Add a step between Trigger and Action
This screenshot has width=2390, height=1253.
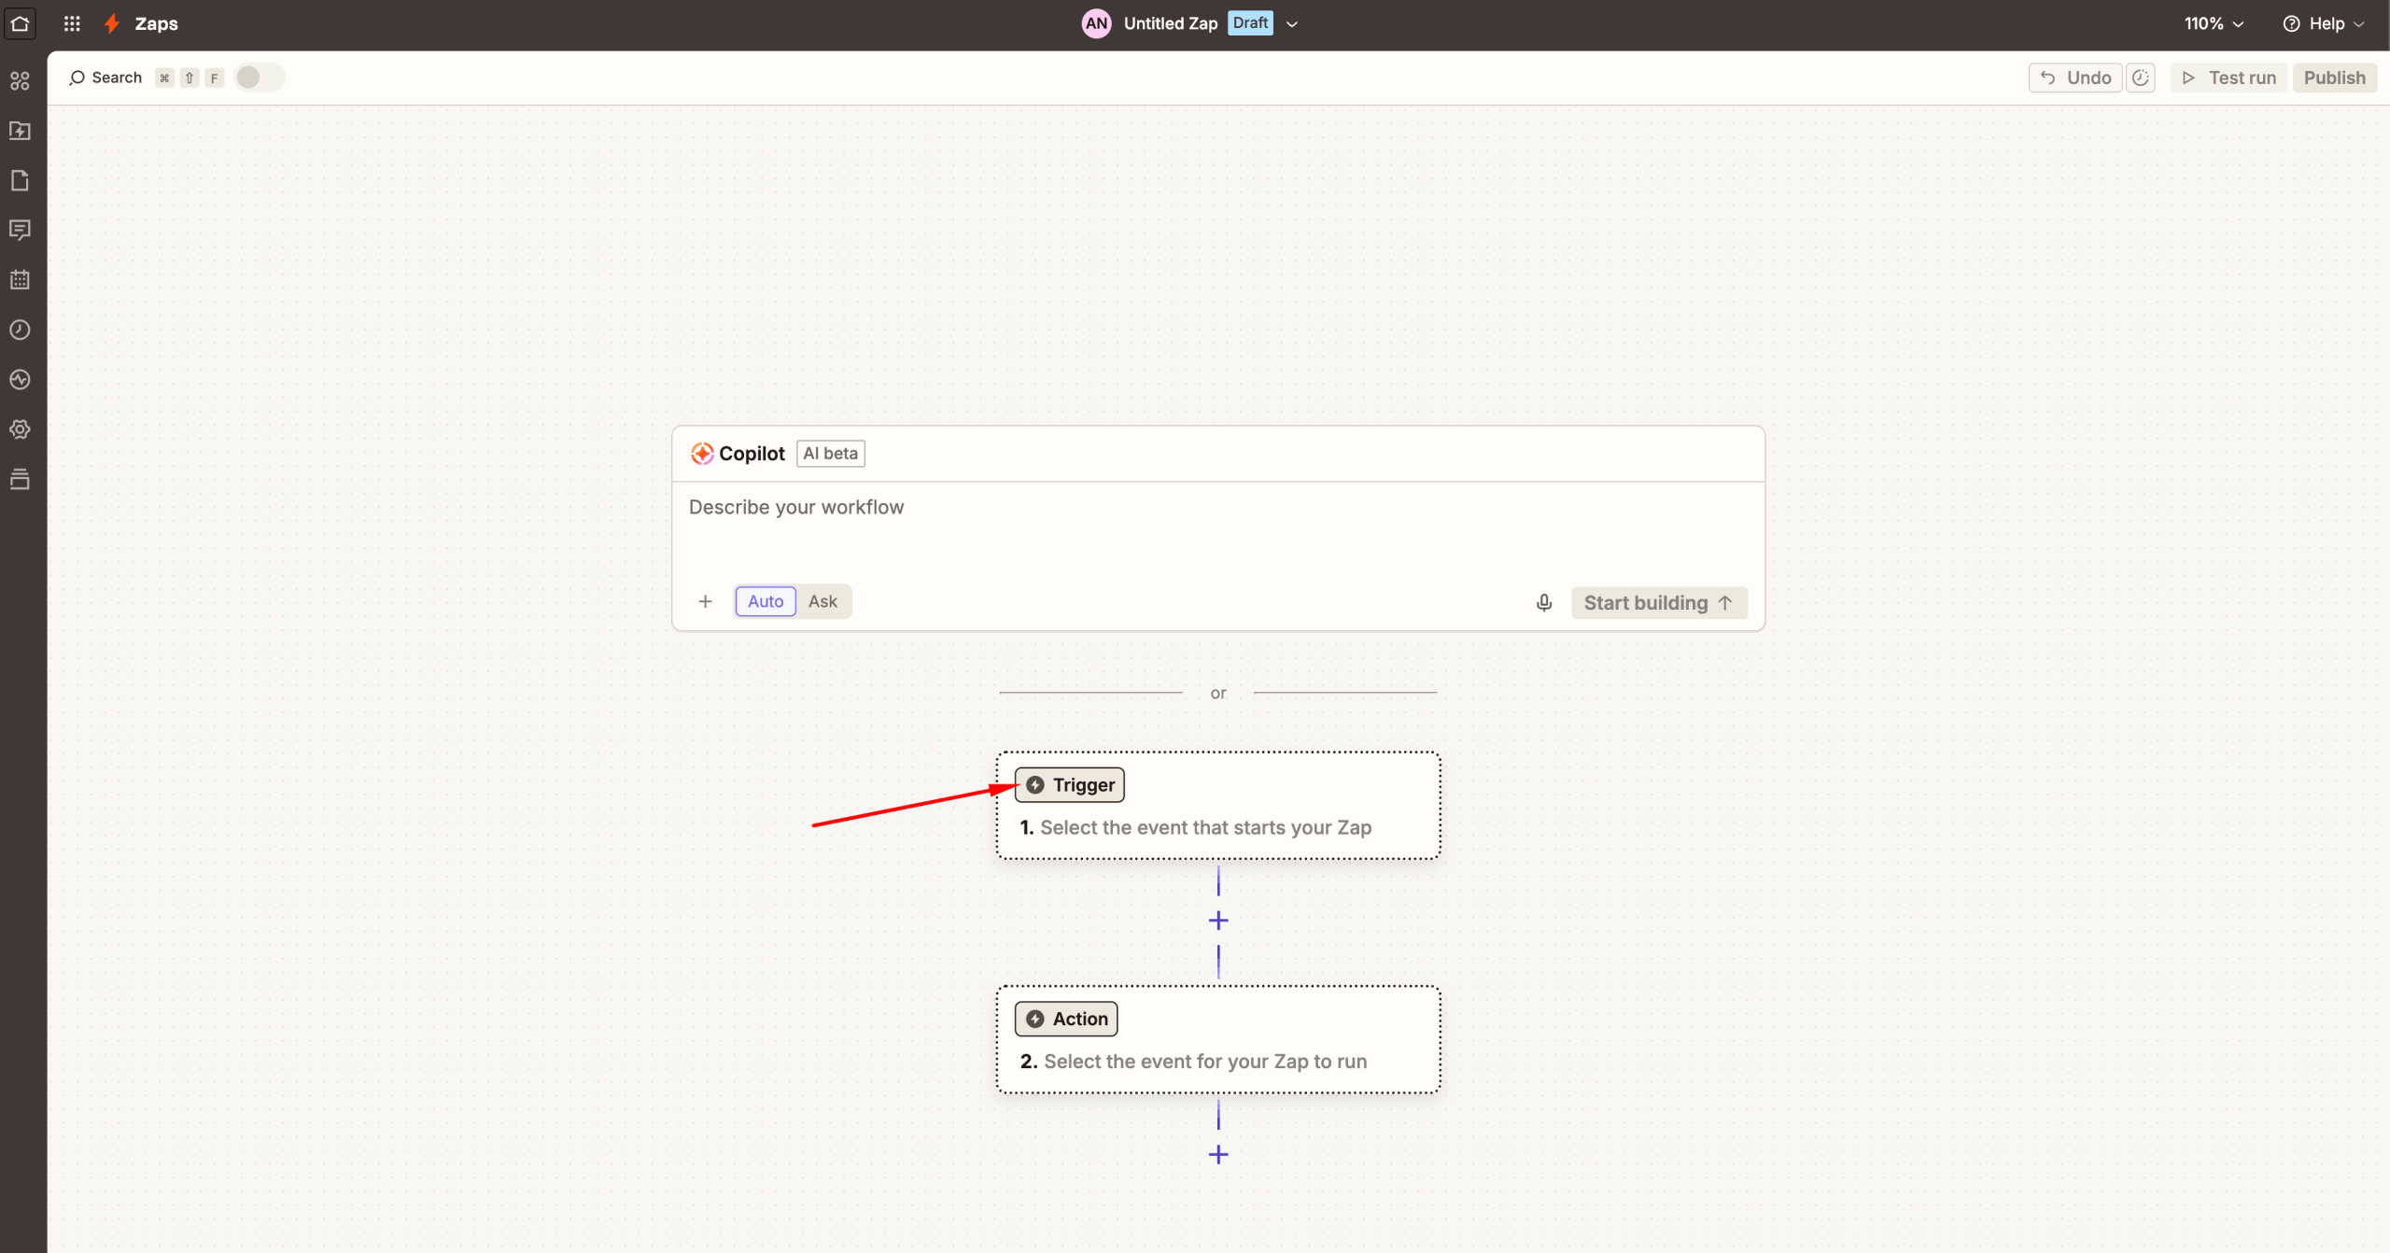(1218, 921)
